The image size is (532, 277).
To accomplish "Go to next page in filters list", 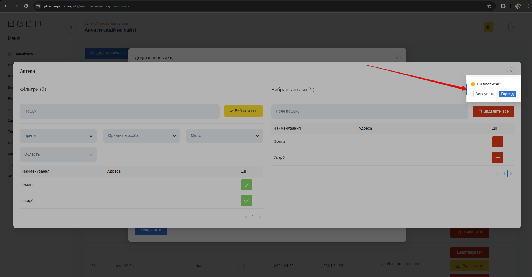I will pos(260,217).
